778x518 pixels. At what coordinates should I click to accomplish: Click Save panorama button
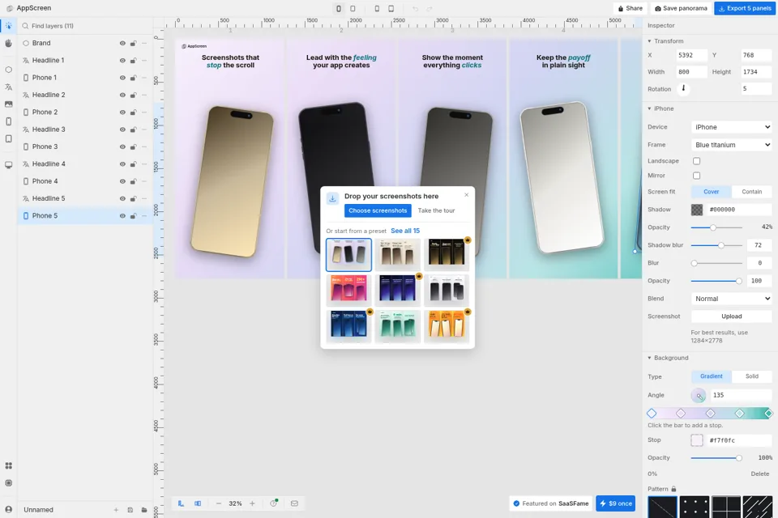tap(681, 8)
